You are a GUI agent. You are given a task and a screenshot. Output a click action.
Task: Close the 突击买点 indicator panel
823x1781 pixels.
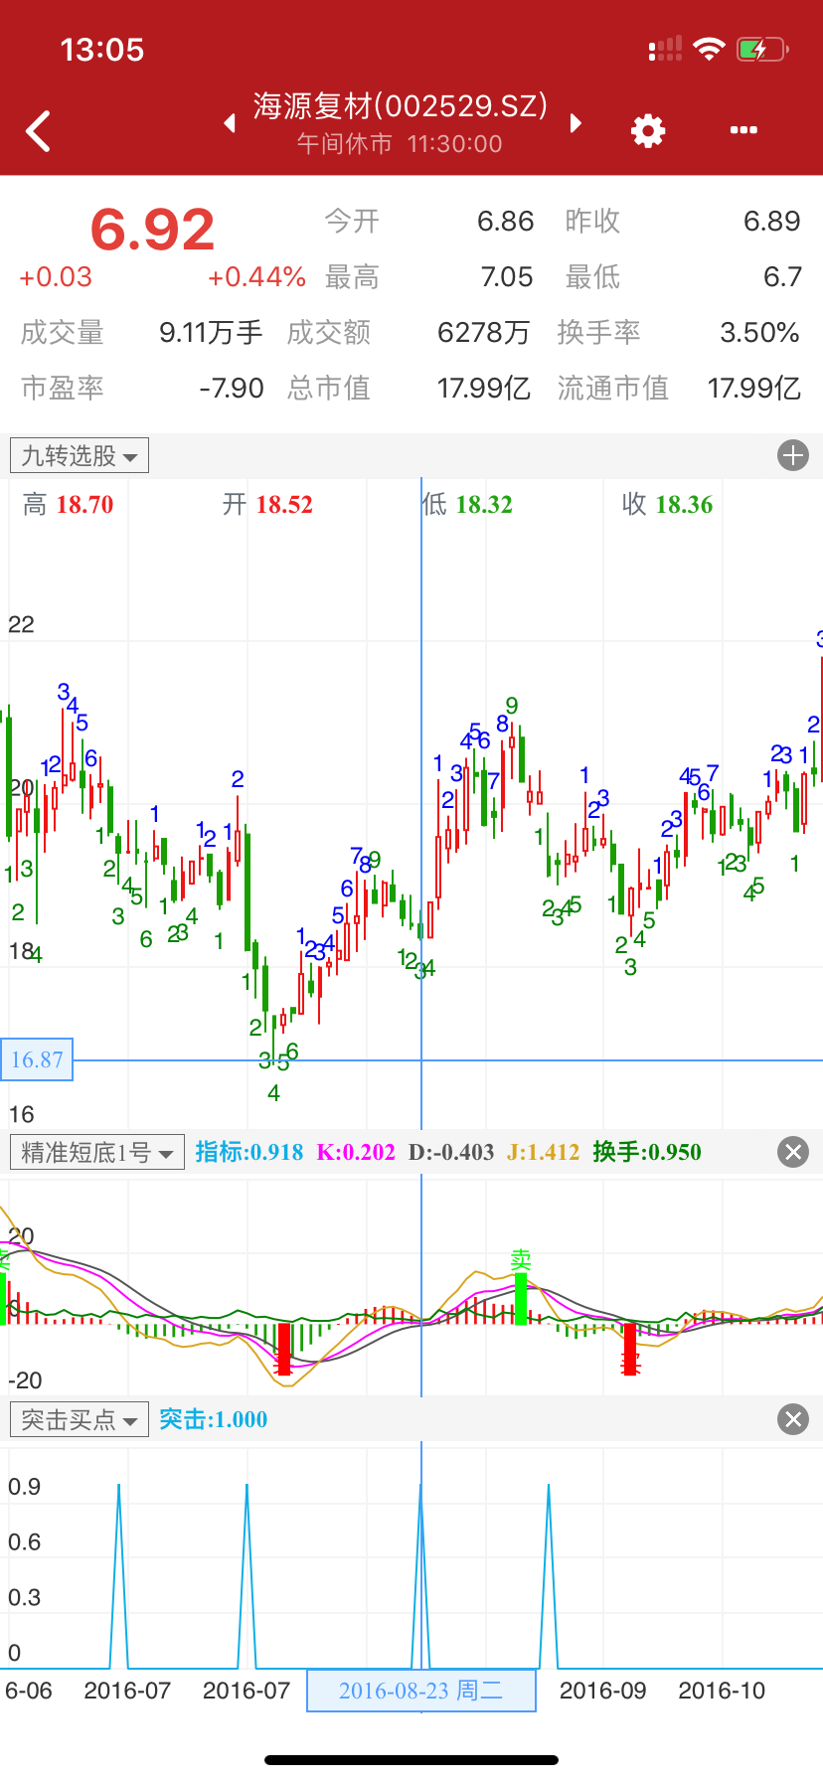point(792,1419)
